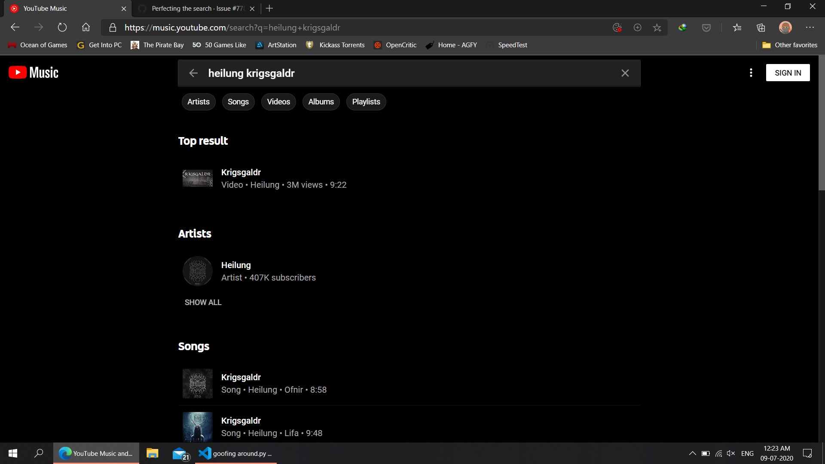The height and width of the screenshot is (464, 825).
Task: Open the browser home page
Action: click(86, 27)
